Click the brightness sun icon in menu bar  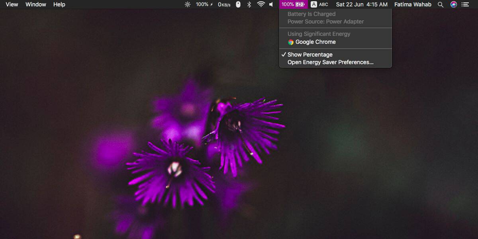[188, 4]
